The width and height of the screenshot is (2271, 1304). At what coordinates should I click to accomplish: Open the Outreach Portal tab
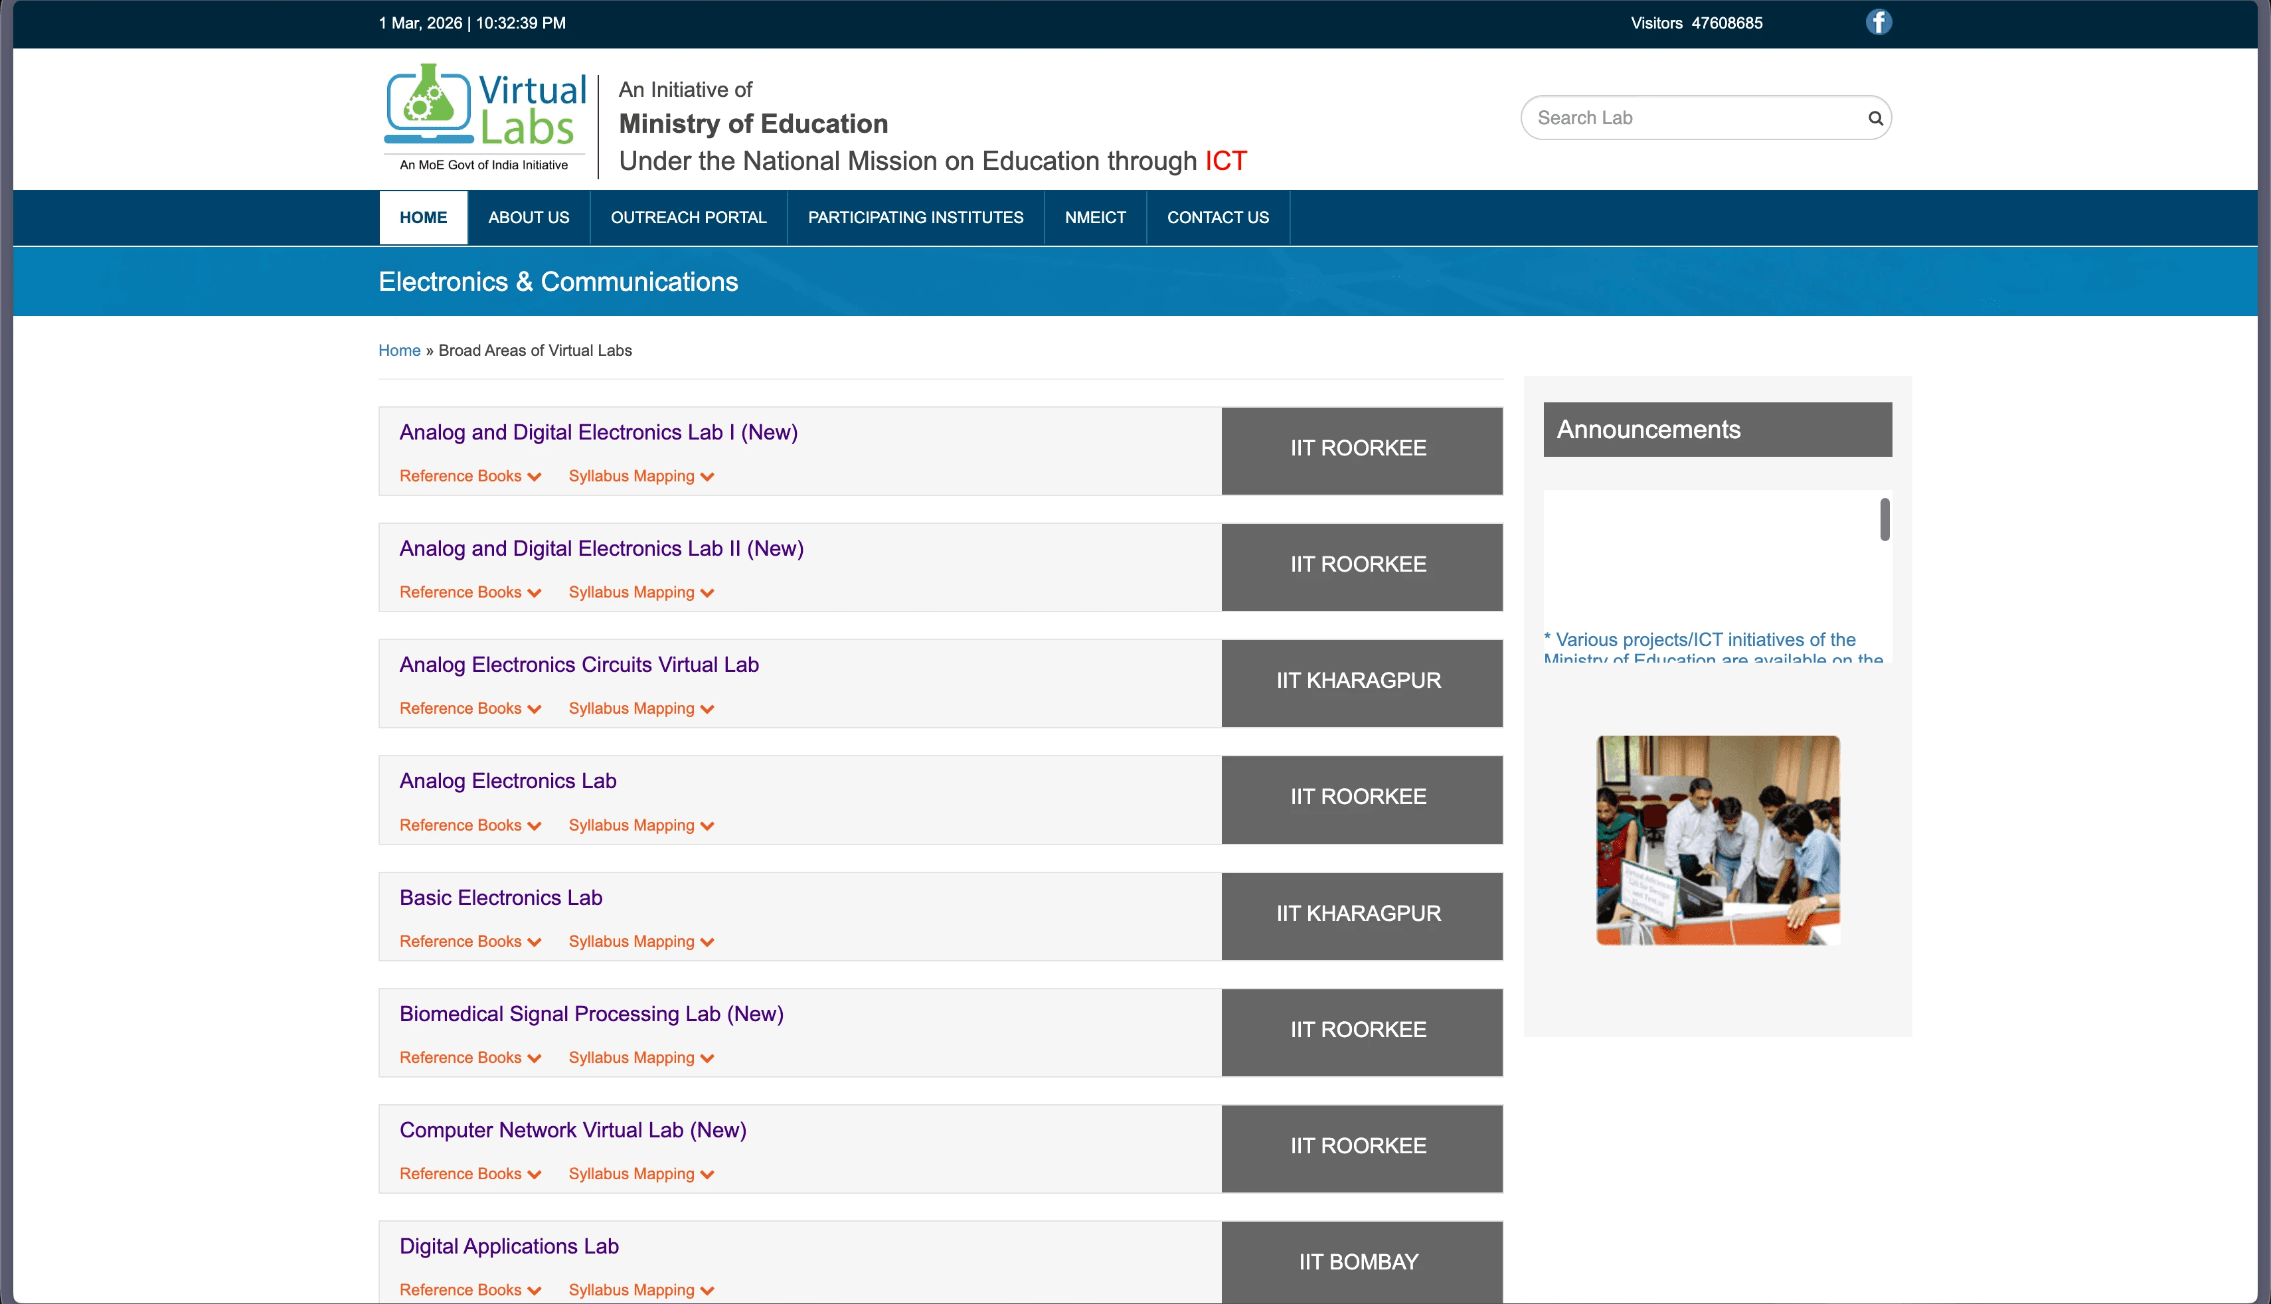point(688,218)
